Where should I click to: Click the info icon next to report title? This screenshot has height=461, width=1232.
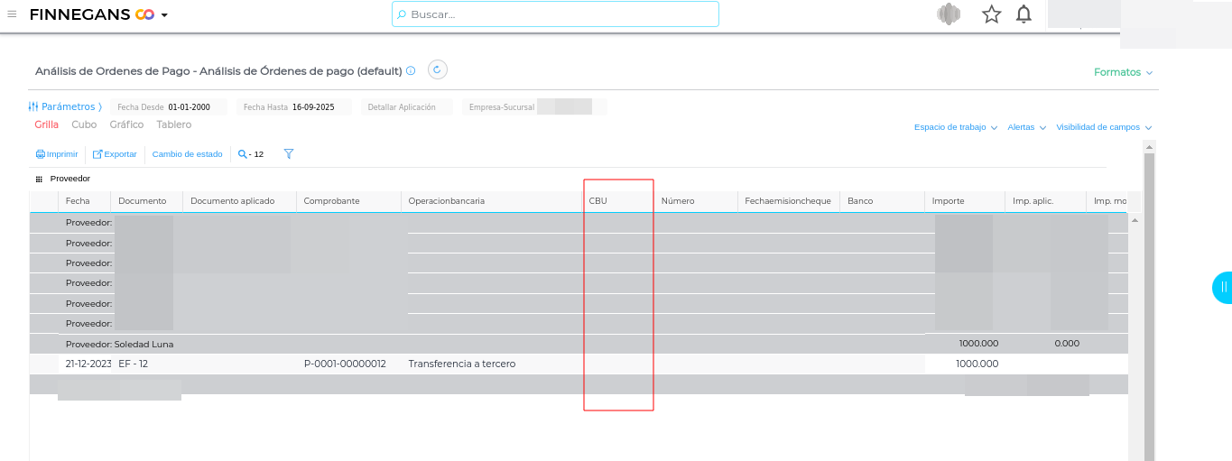pyautogui.click(x=411, y=70)
